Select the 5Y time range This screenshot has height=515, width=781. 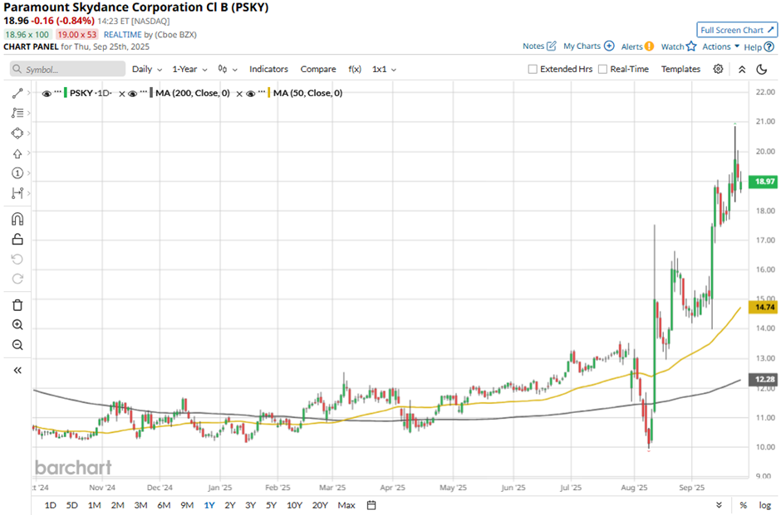(x=271, y=505)
